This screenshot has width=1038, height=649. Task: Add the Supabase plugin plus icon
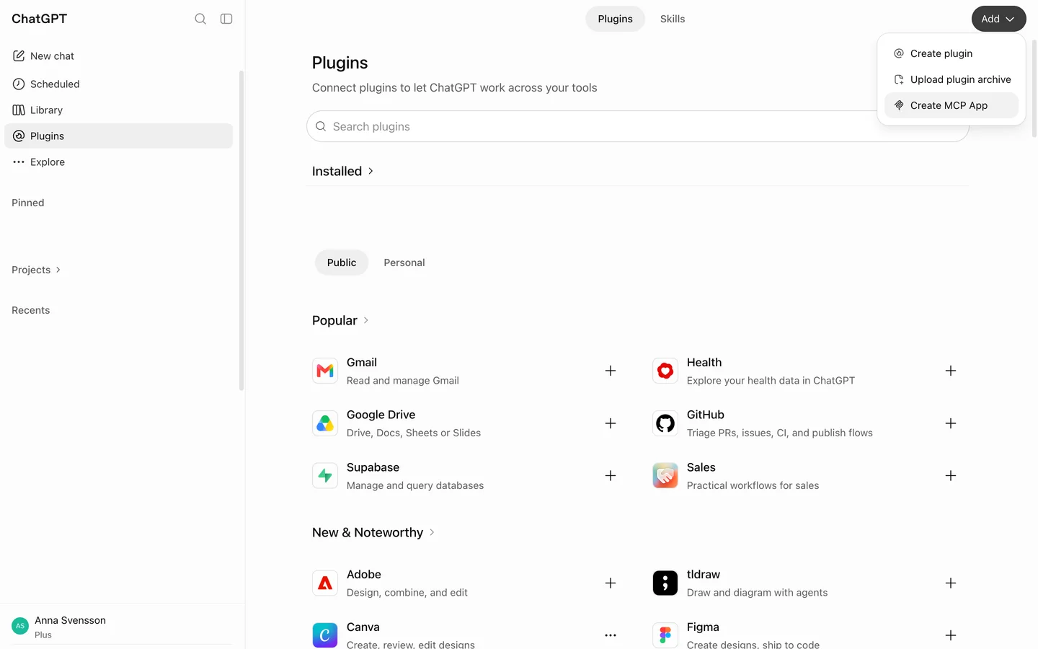coord(611,476)
